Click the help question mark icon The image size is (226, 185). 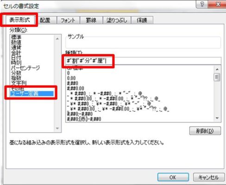tap(202, 4)
